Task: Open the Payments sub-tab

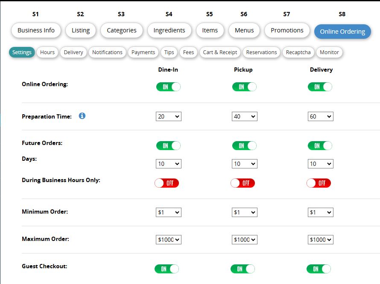Action: (143, 52)
